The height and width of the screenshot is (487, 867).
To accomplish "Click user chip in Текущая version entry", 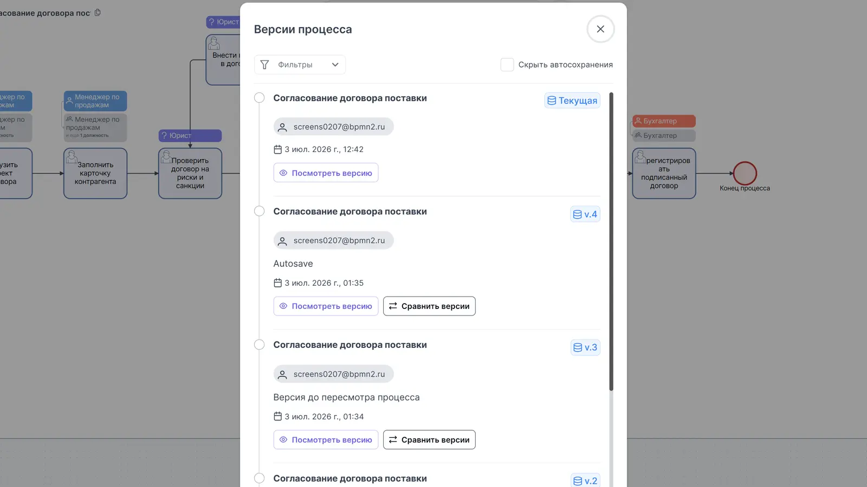I will (333, 127).
